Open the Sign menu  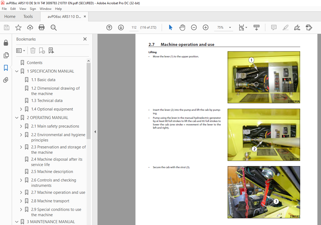pos(33,9)
